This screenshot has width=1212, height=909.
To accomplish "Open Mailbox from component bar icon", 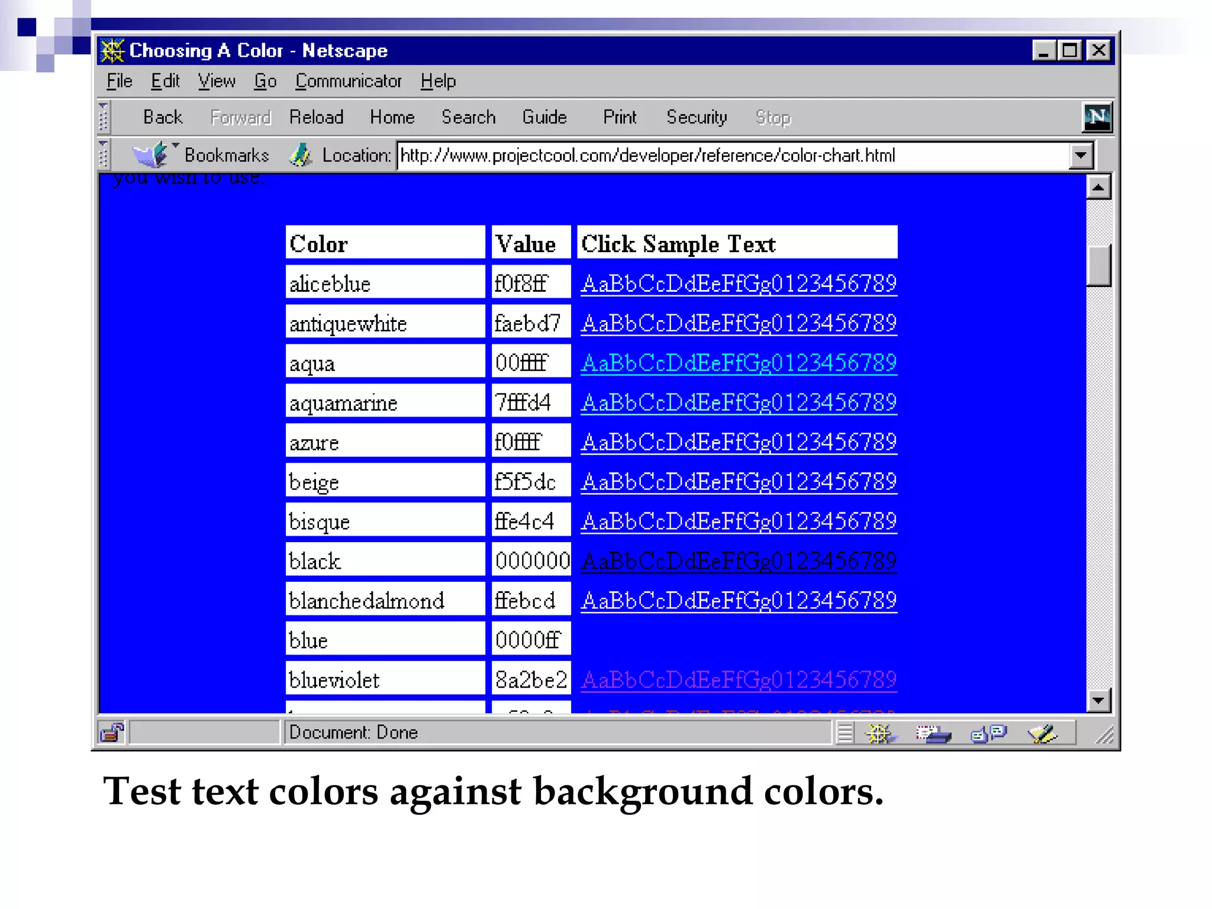I will tap(933, 734).
